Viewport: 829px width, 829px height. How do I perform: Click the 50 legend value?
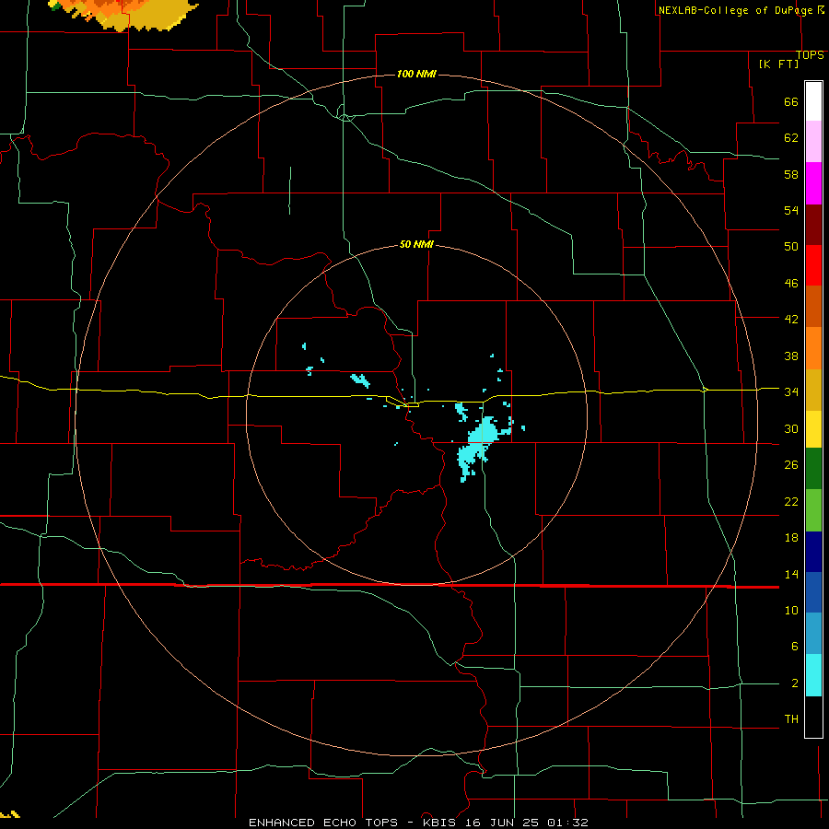[791, 246]
